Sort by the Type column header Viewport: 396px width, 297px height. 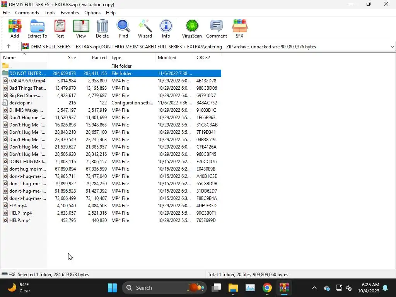coord(132,58)
